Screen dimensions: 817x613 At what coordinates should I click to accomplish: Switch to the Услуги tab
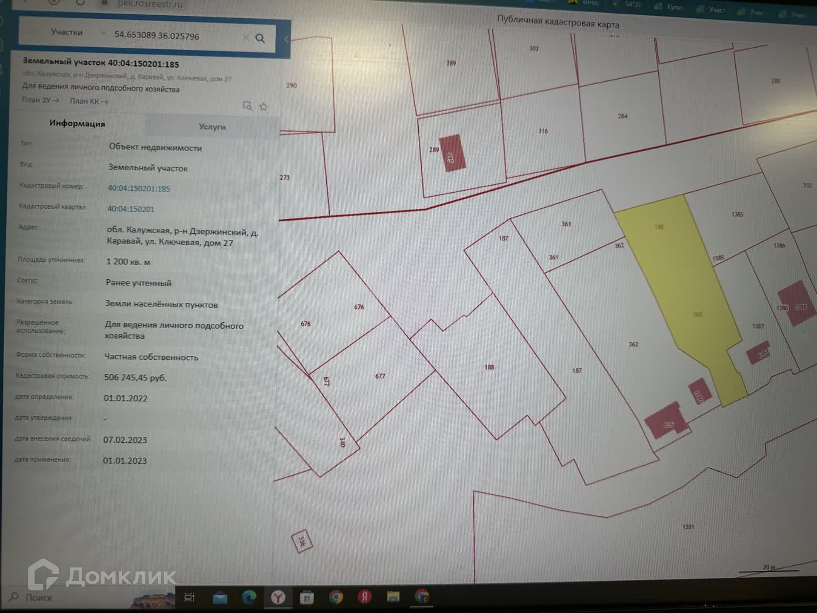pos(212,127)
